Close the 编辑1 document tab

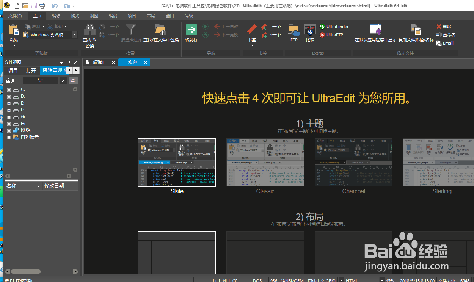point(113,63)
